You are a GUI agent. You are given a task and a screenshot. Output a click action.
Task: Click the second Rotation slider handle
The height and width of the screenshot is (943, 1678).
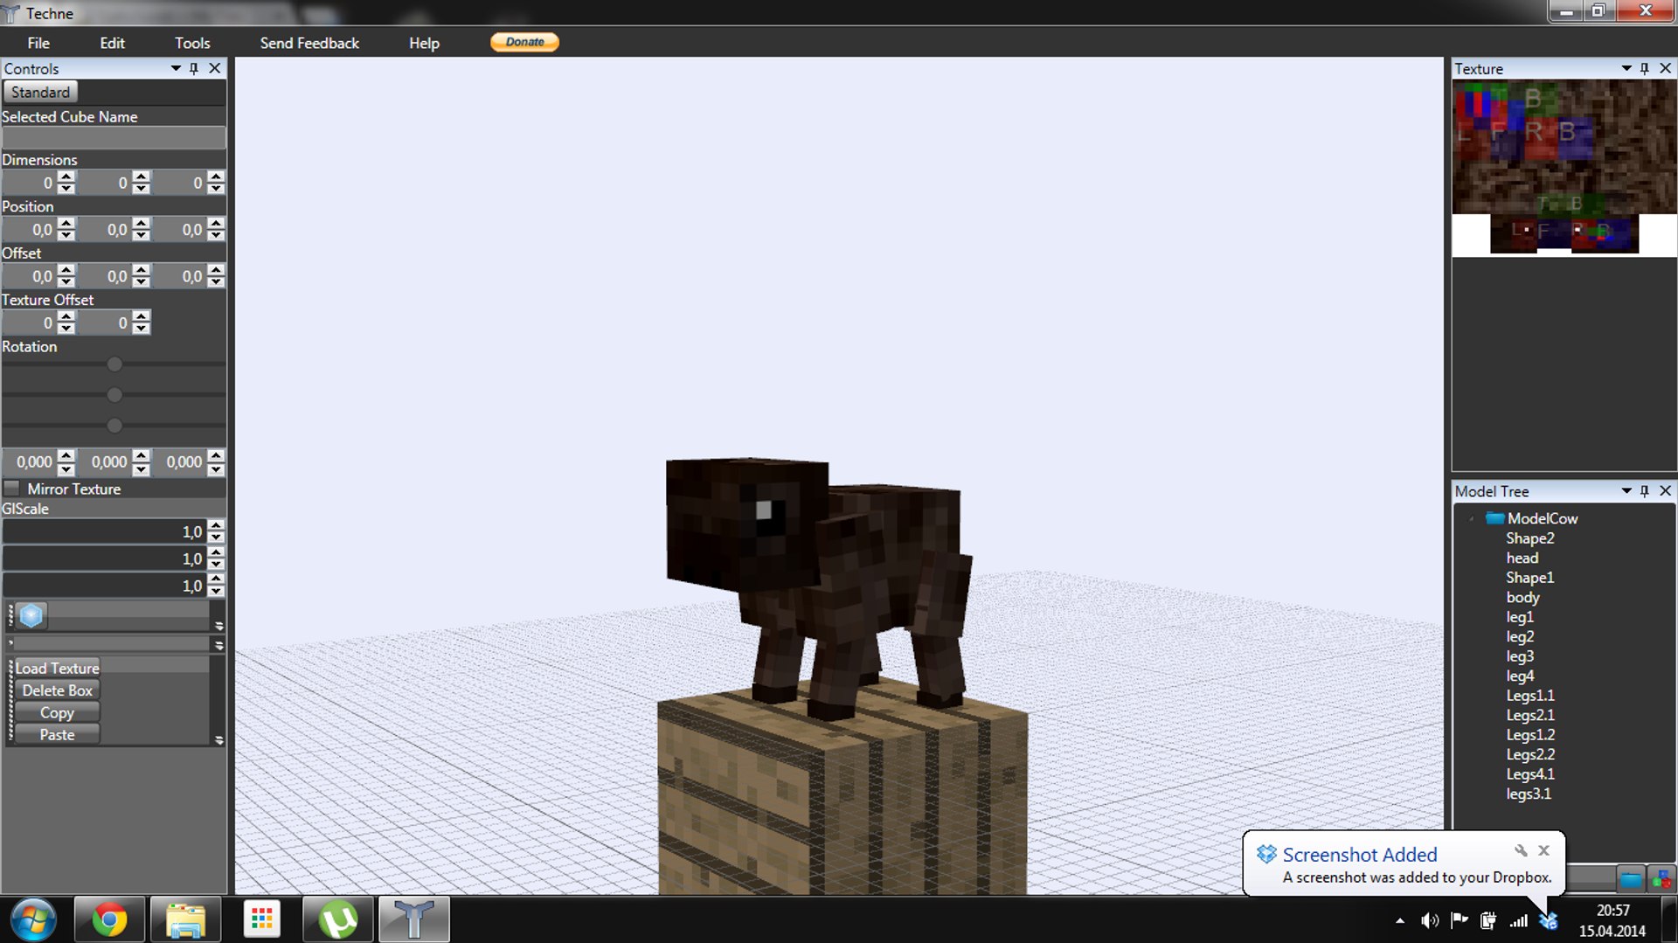[x=114, y=395]
